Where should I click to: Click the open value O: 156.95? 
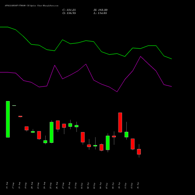[x=69, y=13]
